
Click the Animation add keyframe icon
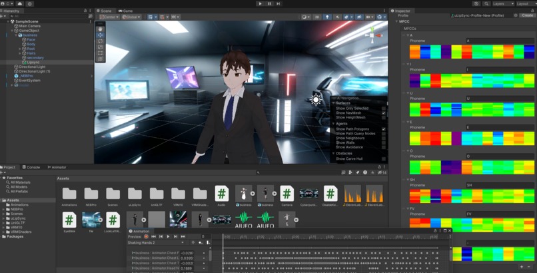pyautogui.click(x=201, y=242)
